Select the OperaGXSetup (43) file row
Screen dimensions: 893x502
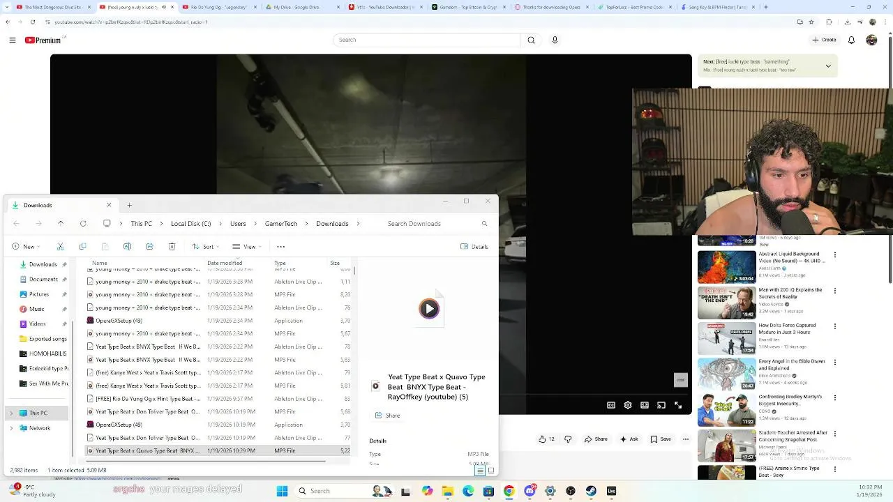click(x=218, y=321)
